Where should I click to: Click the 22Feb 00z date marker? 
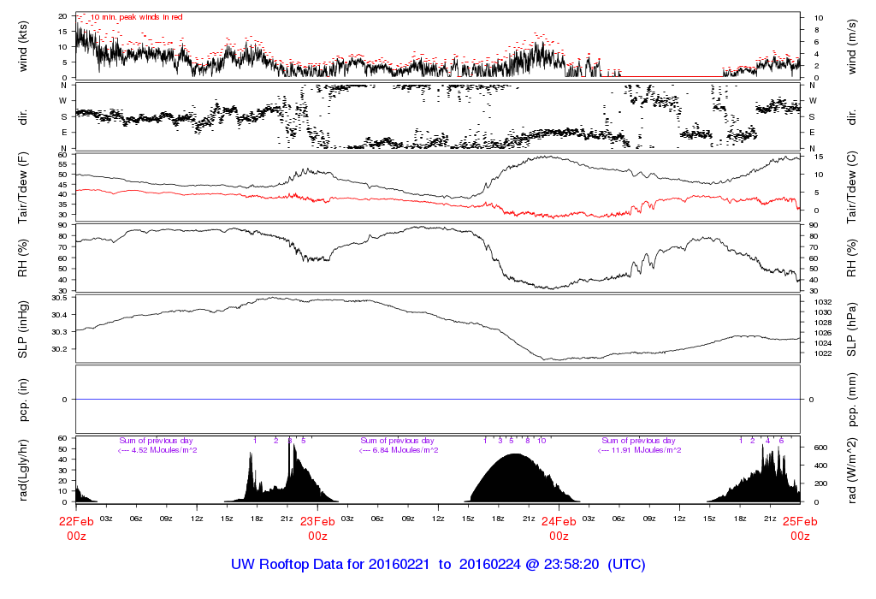76,528
